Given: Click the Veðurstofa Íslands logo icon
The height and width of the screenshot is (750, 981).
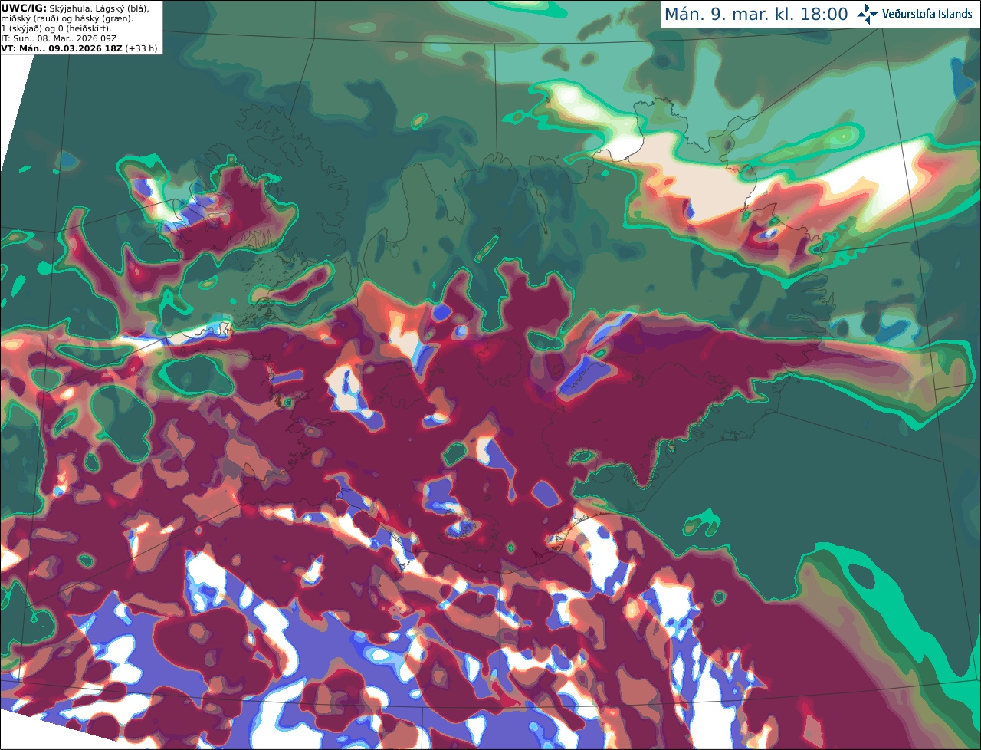Looking at the screenshot, I should 868,14.
